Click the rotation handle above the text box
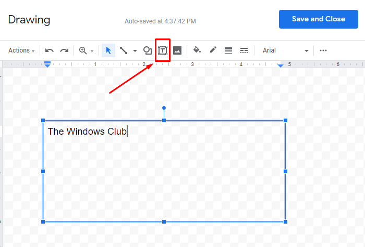The height and width of the screenshot is (247, 365). [164, 108]
